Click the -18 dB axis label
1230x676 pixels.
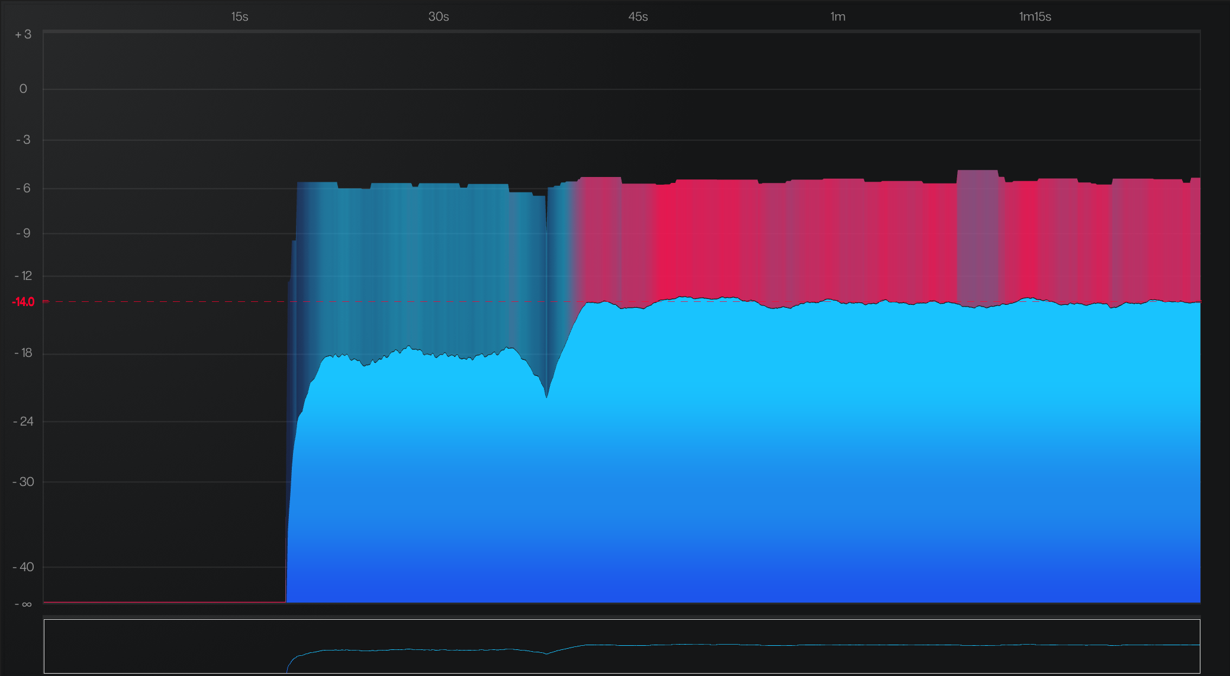[x=23, y=353]
